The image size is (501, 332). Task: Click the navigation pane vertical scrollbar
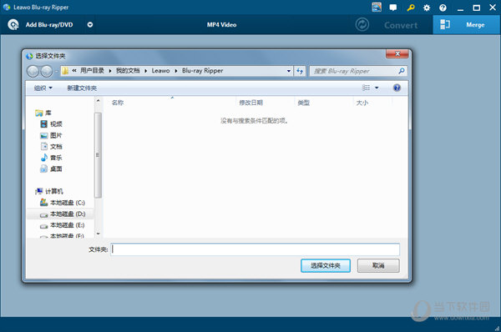point(98,155)
